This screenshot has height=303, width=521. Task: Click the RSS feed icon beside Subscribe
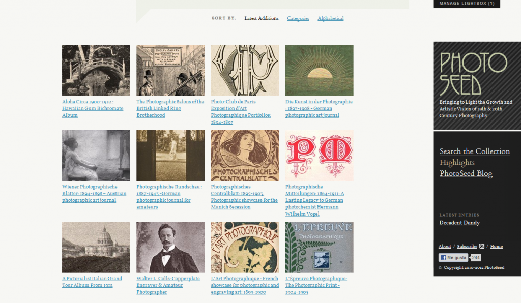click(481, 246)
